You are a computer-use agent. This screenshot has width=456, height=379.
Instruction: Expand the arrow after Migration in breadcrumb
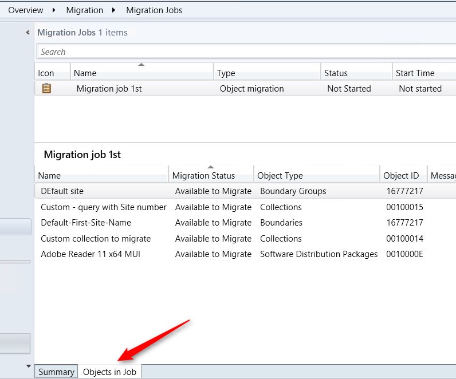tap(113, 10)
